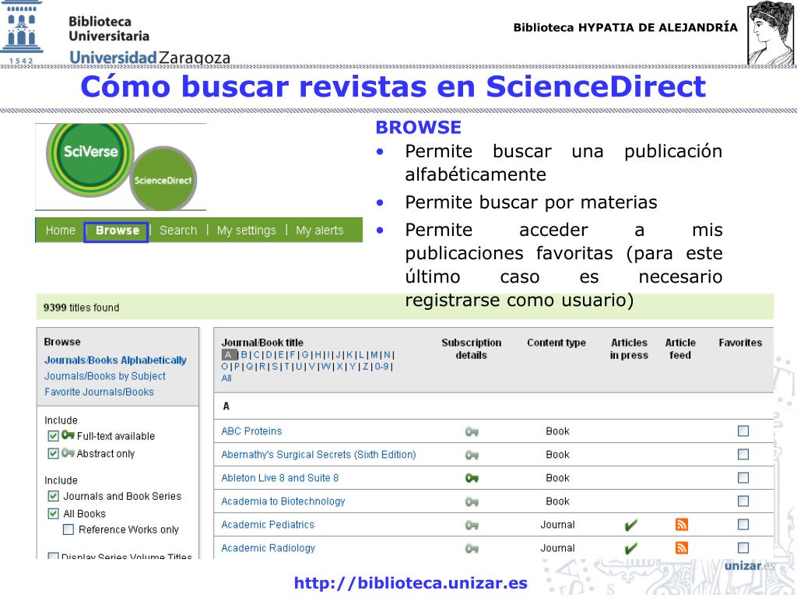Screen dimensions: 797x598
Task: Open Academic Pediatrics journal
Action: pos(268,525)
